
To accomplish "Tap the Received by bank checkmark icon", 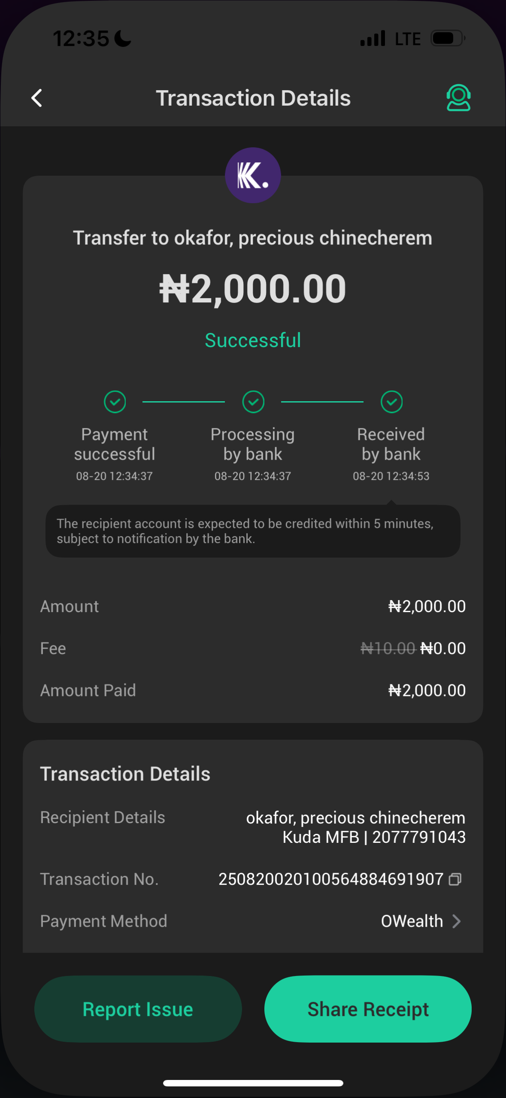I will pos(391,402).
